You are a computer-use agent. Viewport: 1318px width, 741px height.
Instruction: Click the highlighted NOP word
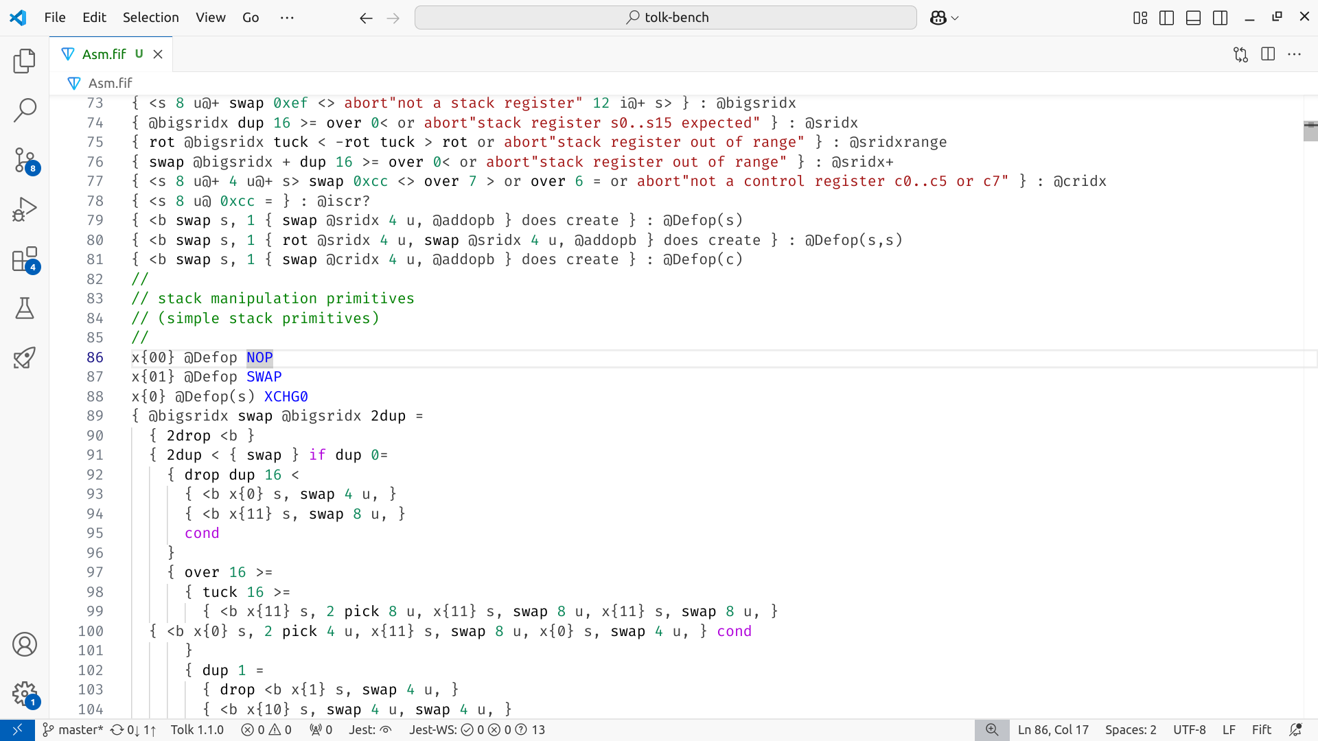(259, 357)
